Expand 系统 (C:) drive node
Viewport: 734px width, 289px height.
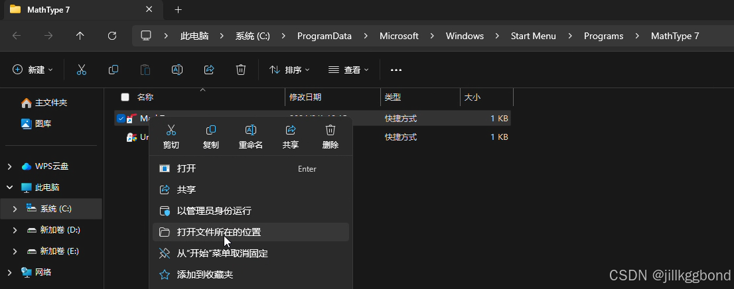tap(15, 209)
